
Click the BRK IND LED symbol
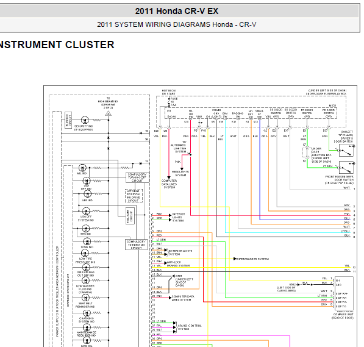(x=86, y=229)
